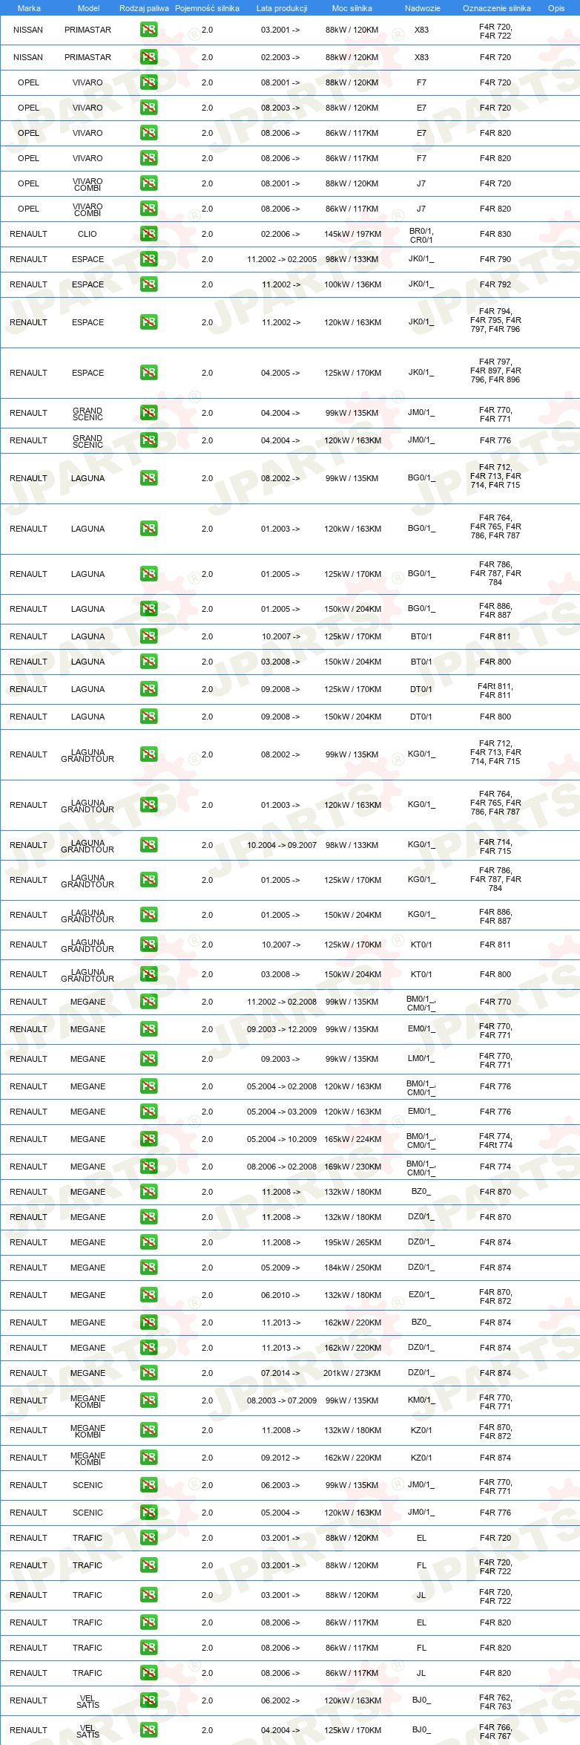Select years cell 11.2002 -> 02.2005

[x=282, y=259]
